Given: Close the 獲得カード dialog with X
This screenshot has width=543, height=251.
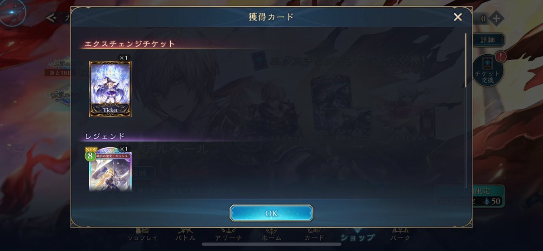Looking at the screenshot, I should tap(458, 17).
